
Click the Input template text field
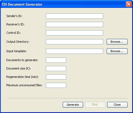coord(74,51)
